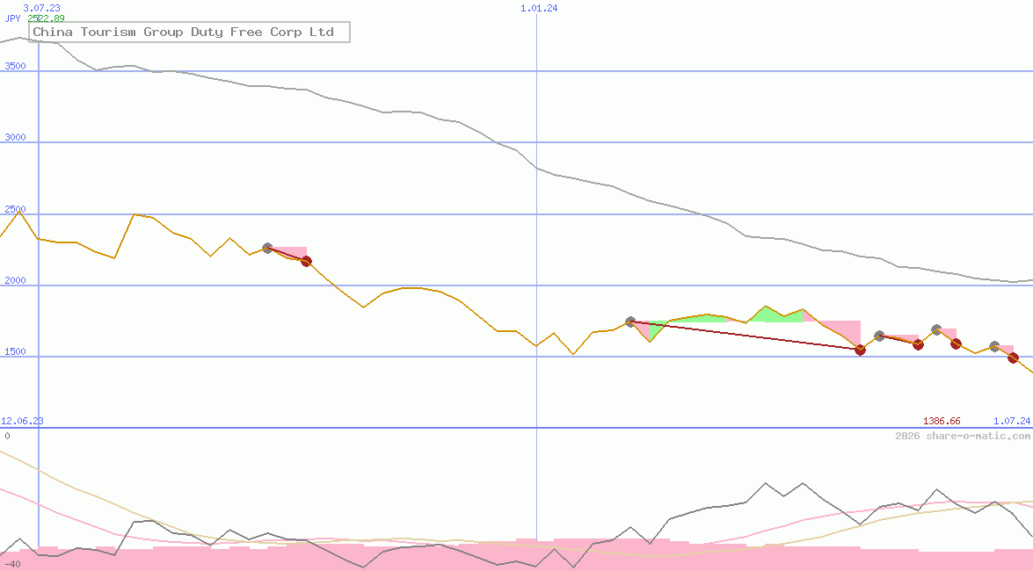Click the 1500 price axis label

tap(15, 351)
